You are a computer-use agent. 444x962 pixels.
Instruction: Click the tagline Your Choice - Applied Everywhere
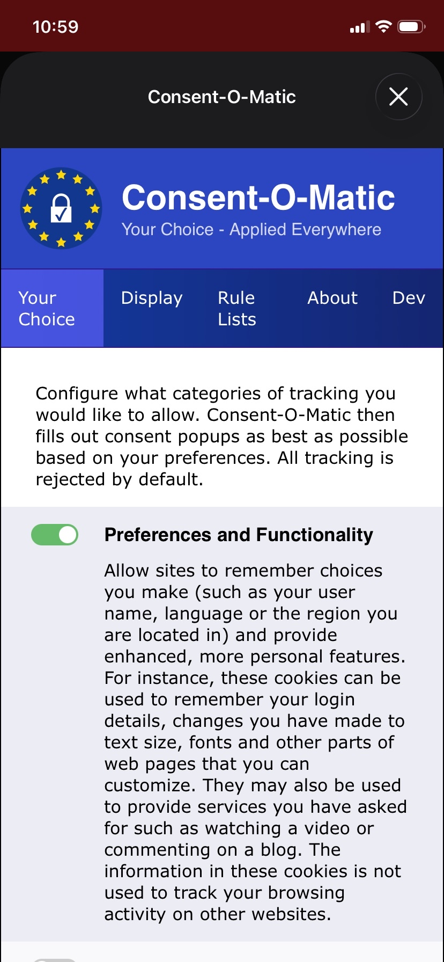[252, 229]
